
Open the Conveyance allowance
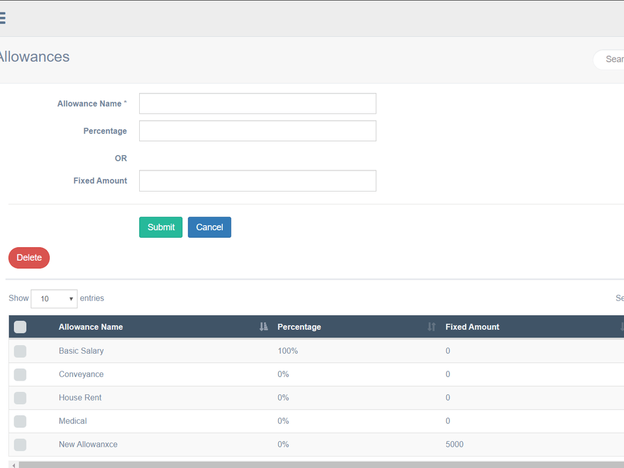[81, 374]
